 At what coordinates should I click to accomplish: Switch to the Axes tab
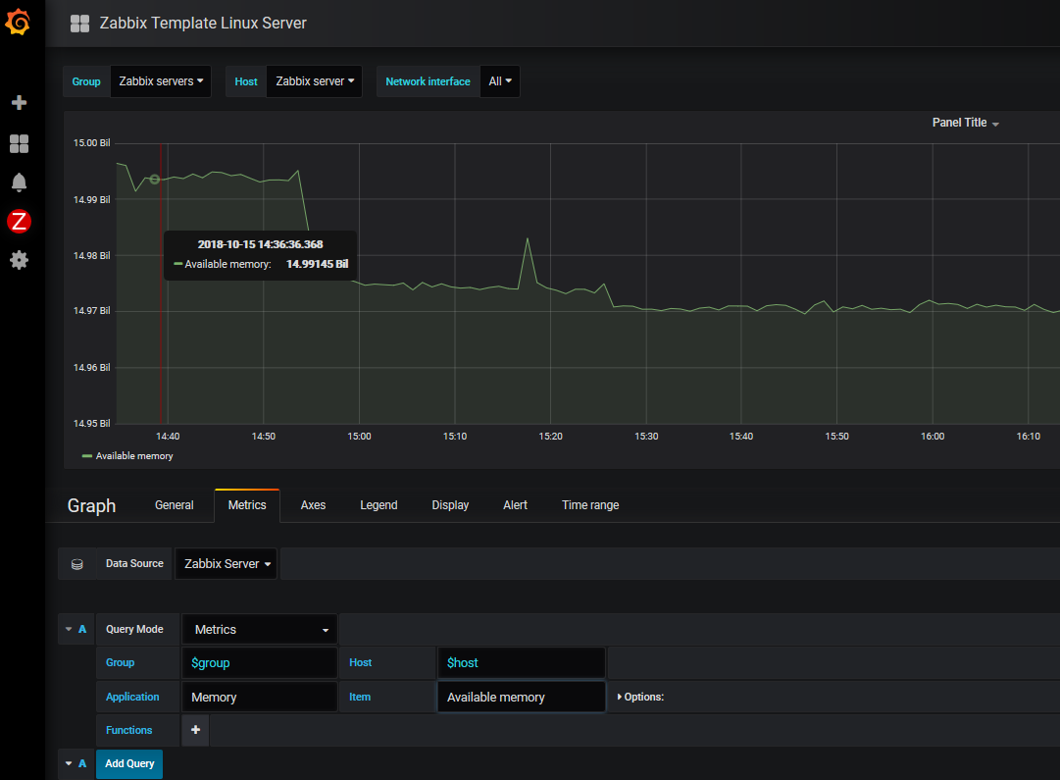313,505
